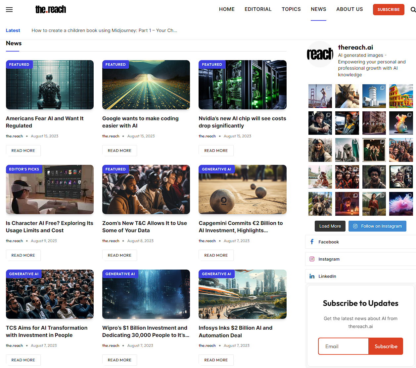Read more on Wipro article
The width and height of the screenshot is (416, 368).
(119, 360)
